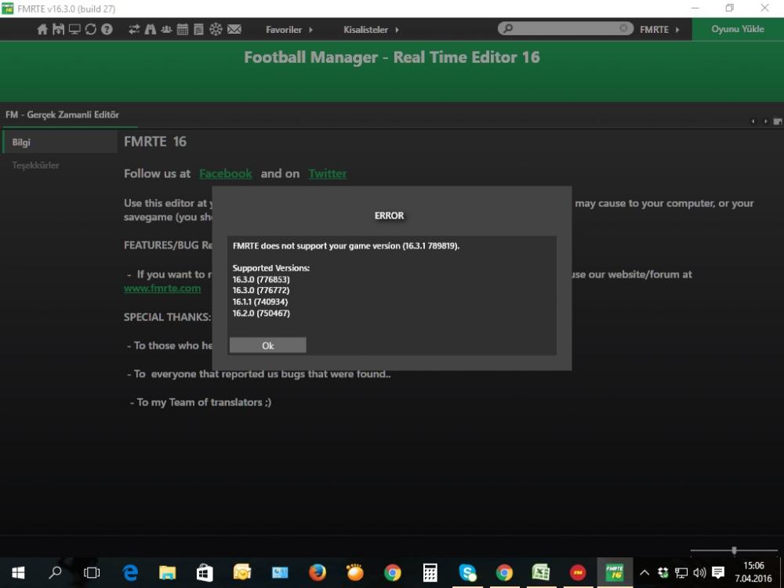Viewport: 784px width, 588px height.
Task: Open Windows Store from taskbar
Action: 205,572
